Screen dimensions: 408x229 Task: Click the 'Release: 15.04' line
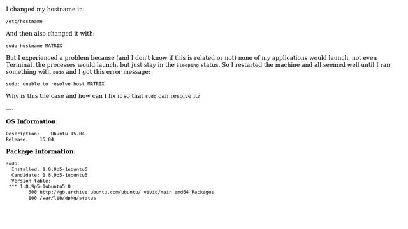tap(30, 139)
